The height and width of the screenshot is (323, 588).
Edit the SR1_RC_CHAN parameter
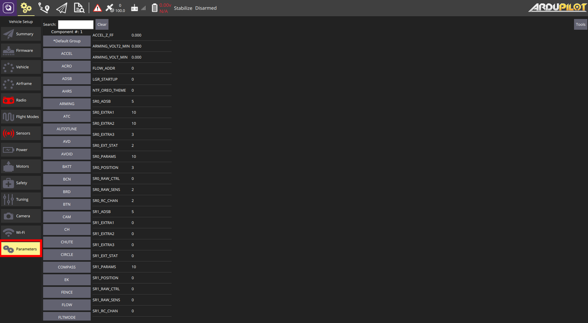tap(132, 311)
